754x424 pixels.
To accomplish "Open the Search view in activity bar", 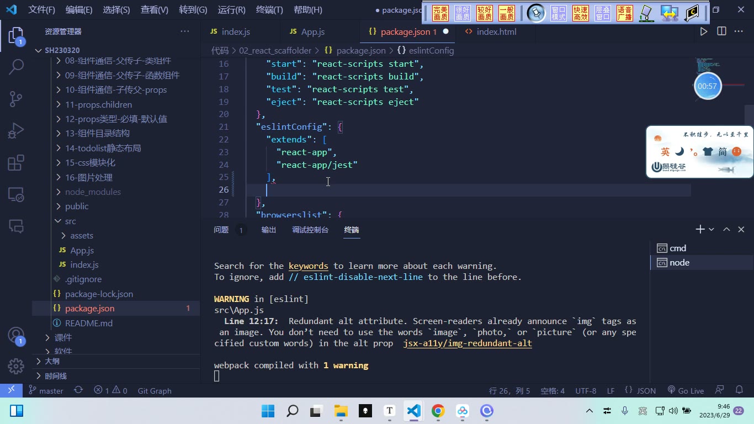I will point(16,67).
